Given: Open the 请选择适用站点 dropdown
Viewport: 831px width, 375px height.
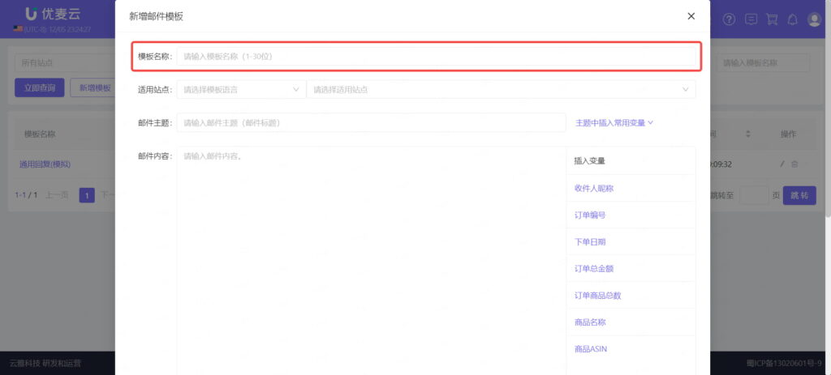Looking at the screenshot, I should [x=501, y=89].
